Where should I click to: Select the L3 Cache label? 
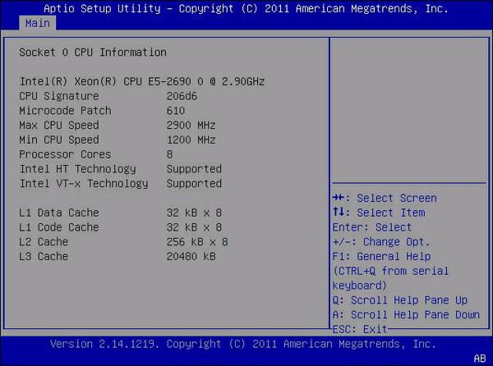coord(44,257)
